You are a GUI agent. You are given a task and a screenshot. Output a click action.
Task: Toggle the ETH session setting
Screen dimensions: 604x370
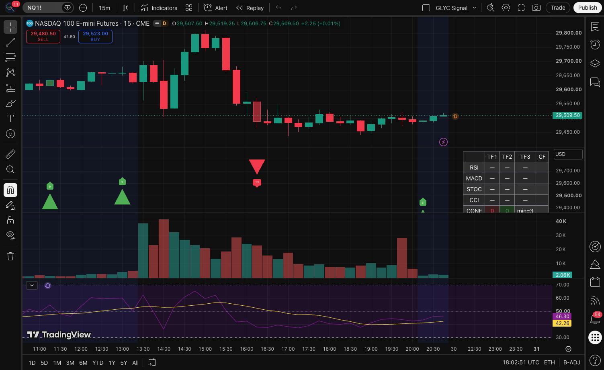[x=549, y=362]
